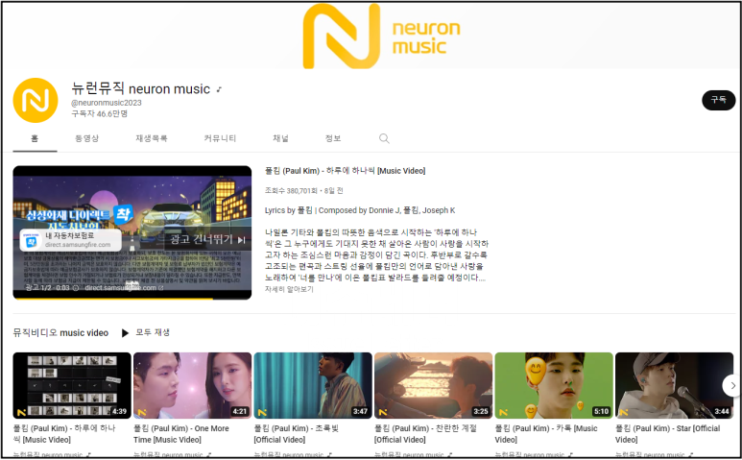Click the subscriber count 구독자 46.6만명
This screenshot has height=460, width=742.
pyautogui.click(x=100, y=113)
